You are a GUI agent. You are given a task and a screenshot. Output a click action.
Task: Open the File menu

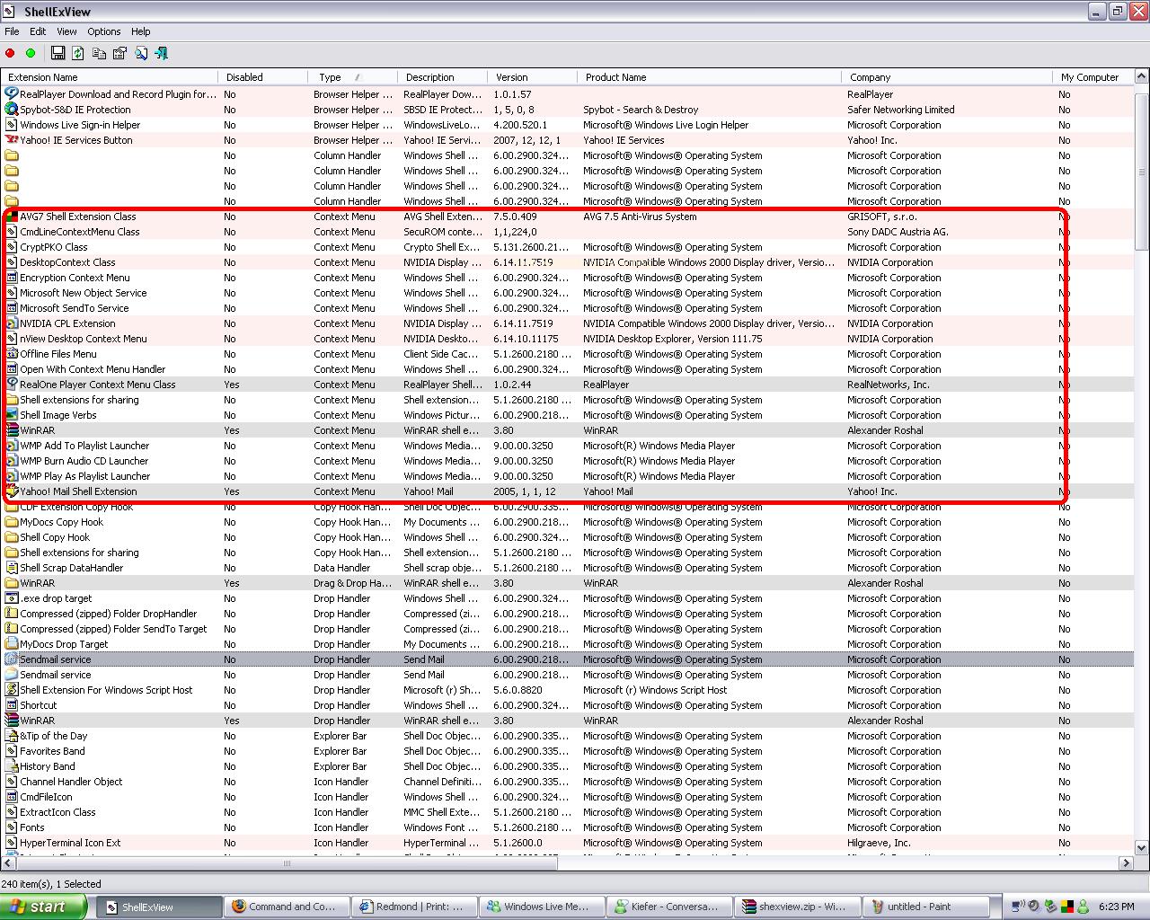[x=12, y=31]
